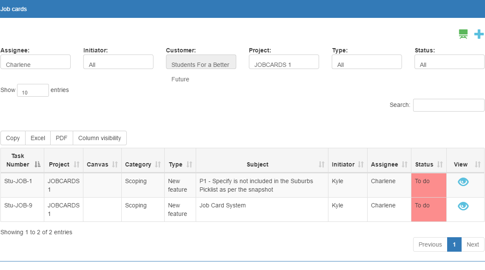Click the Task Number column header text
Screen dimensions: 485x270
tap(17, 160)
